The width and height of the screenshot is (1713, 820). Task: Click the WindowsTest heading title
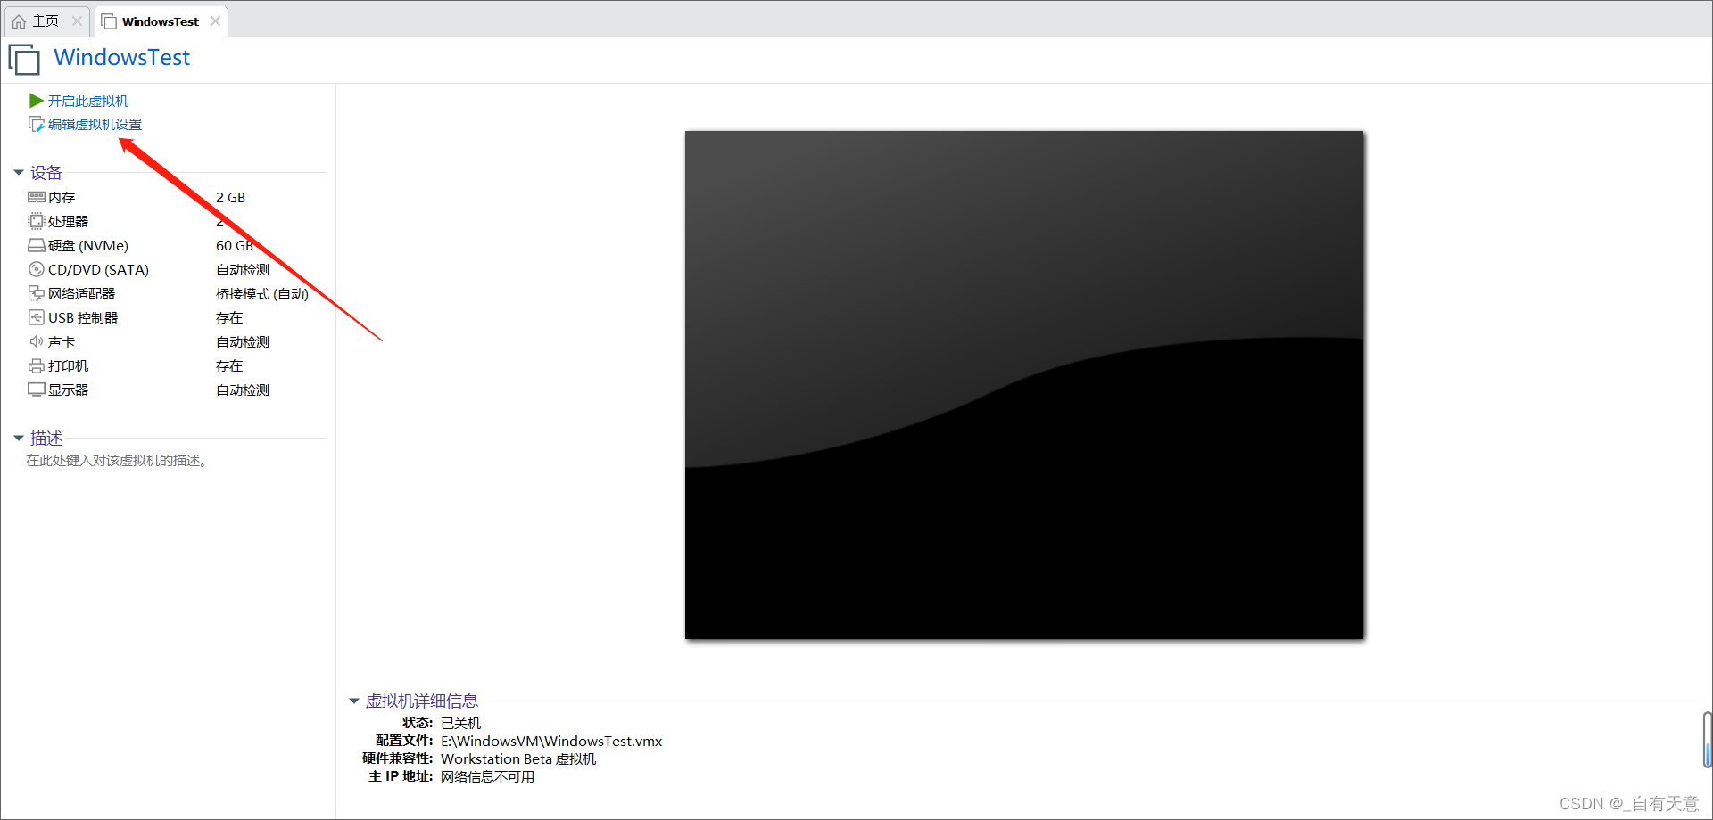122,58
